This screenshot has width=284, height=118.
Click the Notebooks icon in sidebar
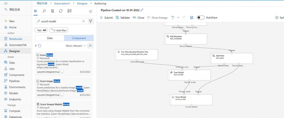[x=6, y=39]
